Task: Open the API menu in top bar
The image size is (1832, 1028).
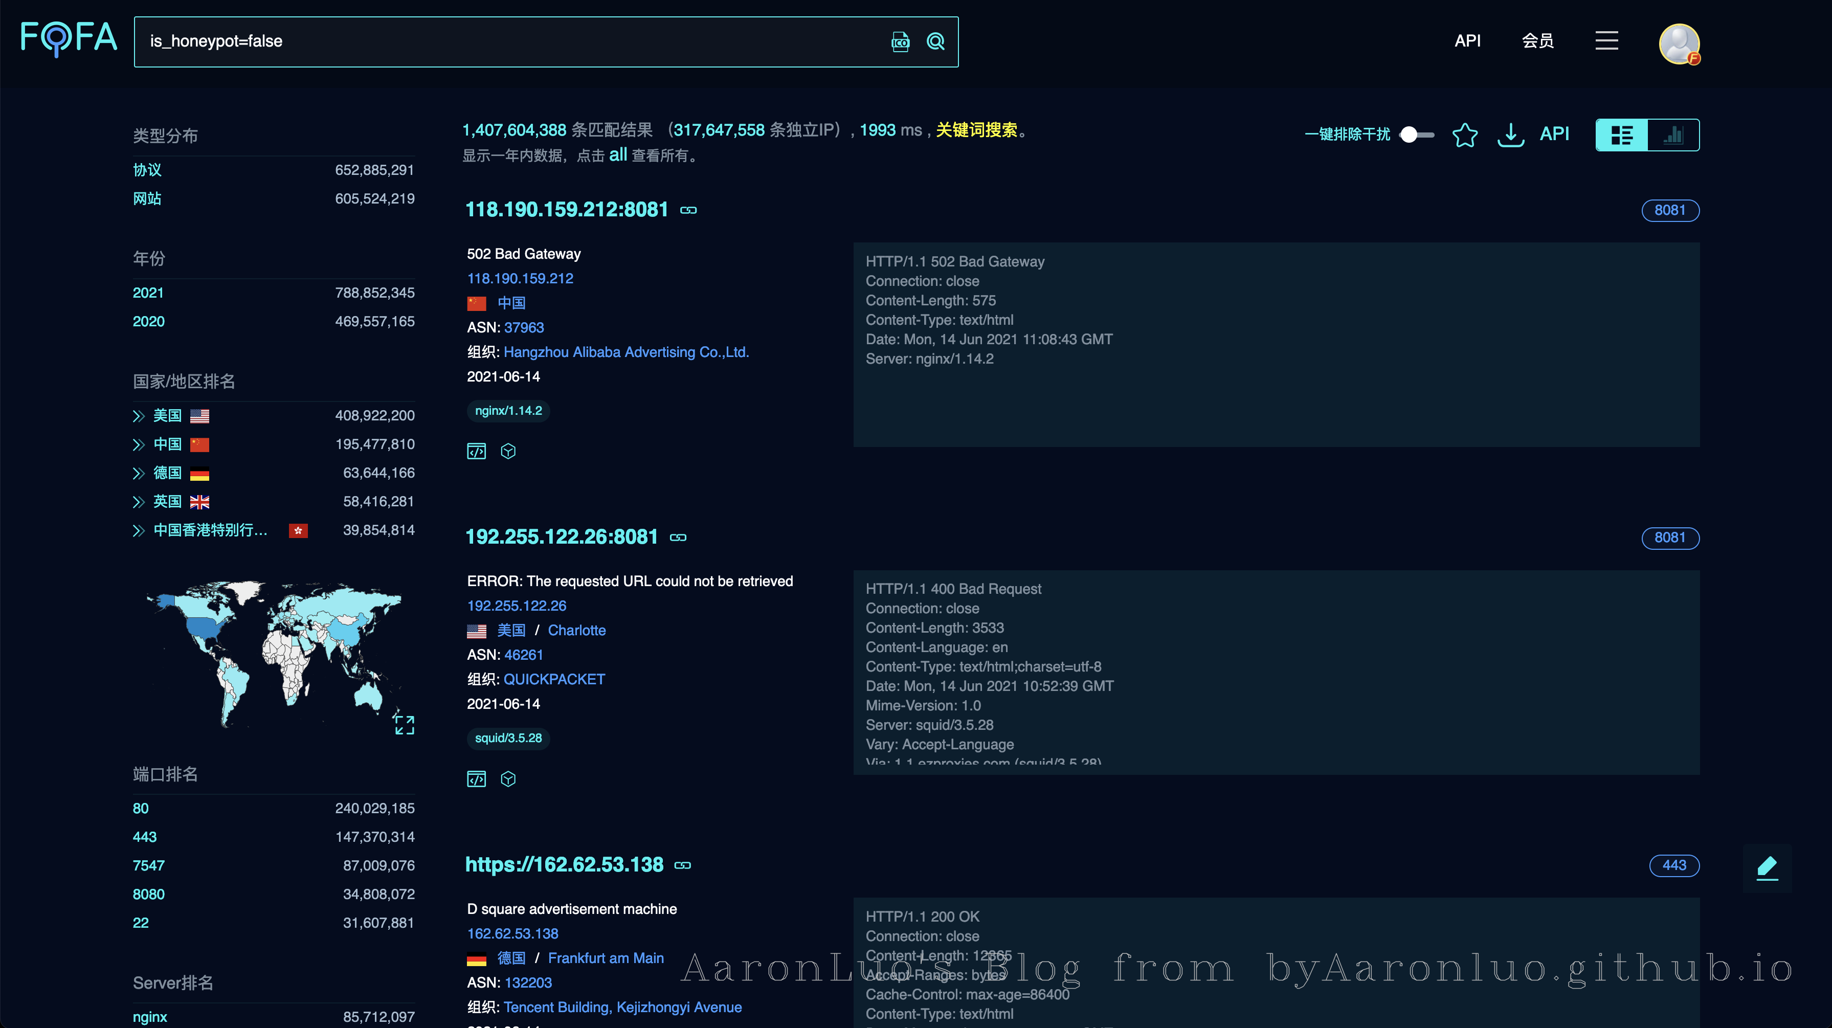Action: 1467,40
